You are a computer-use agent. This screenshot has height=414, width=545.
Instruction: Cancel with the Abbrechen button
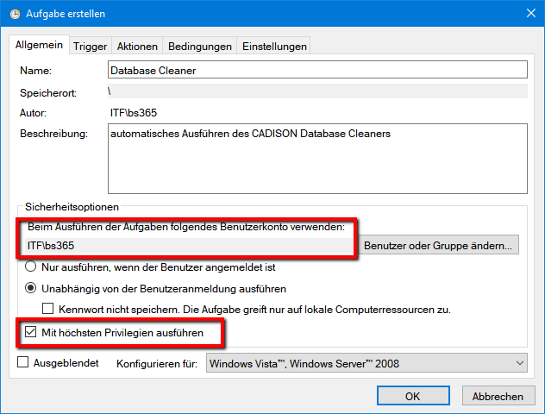(498, 396)
